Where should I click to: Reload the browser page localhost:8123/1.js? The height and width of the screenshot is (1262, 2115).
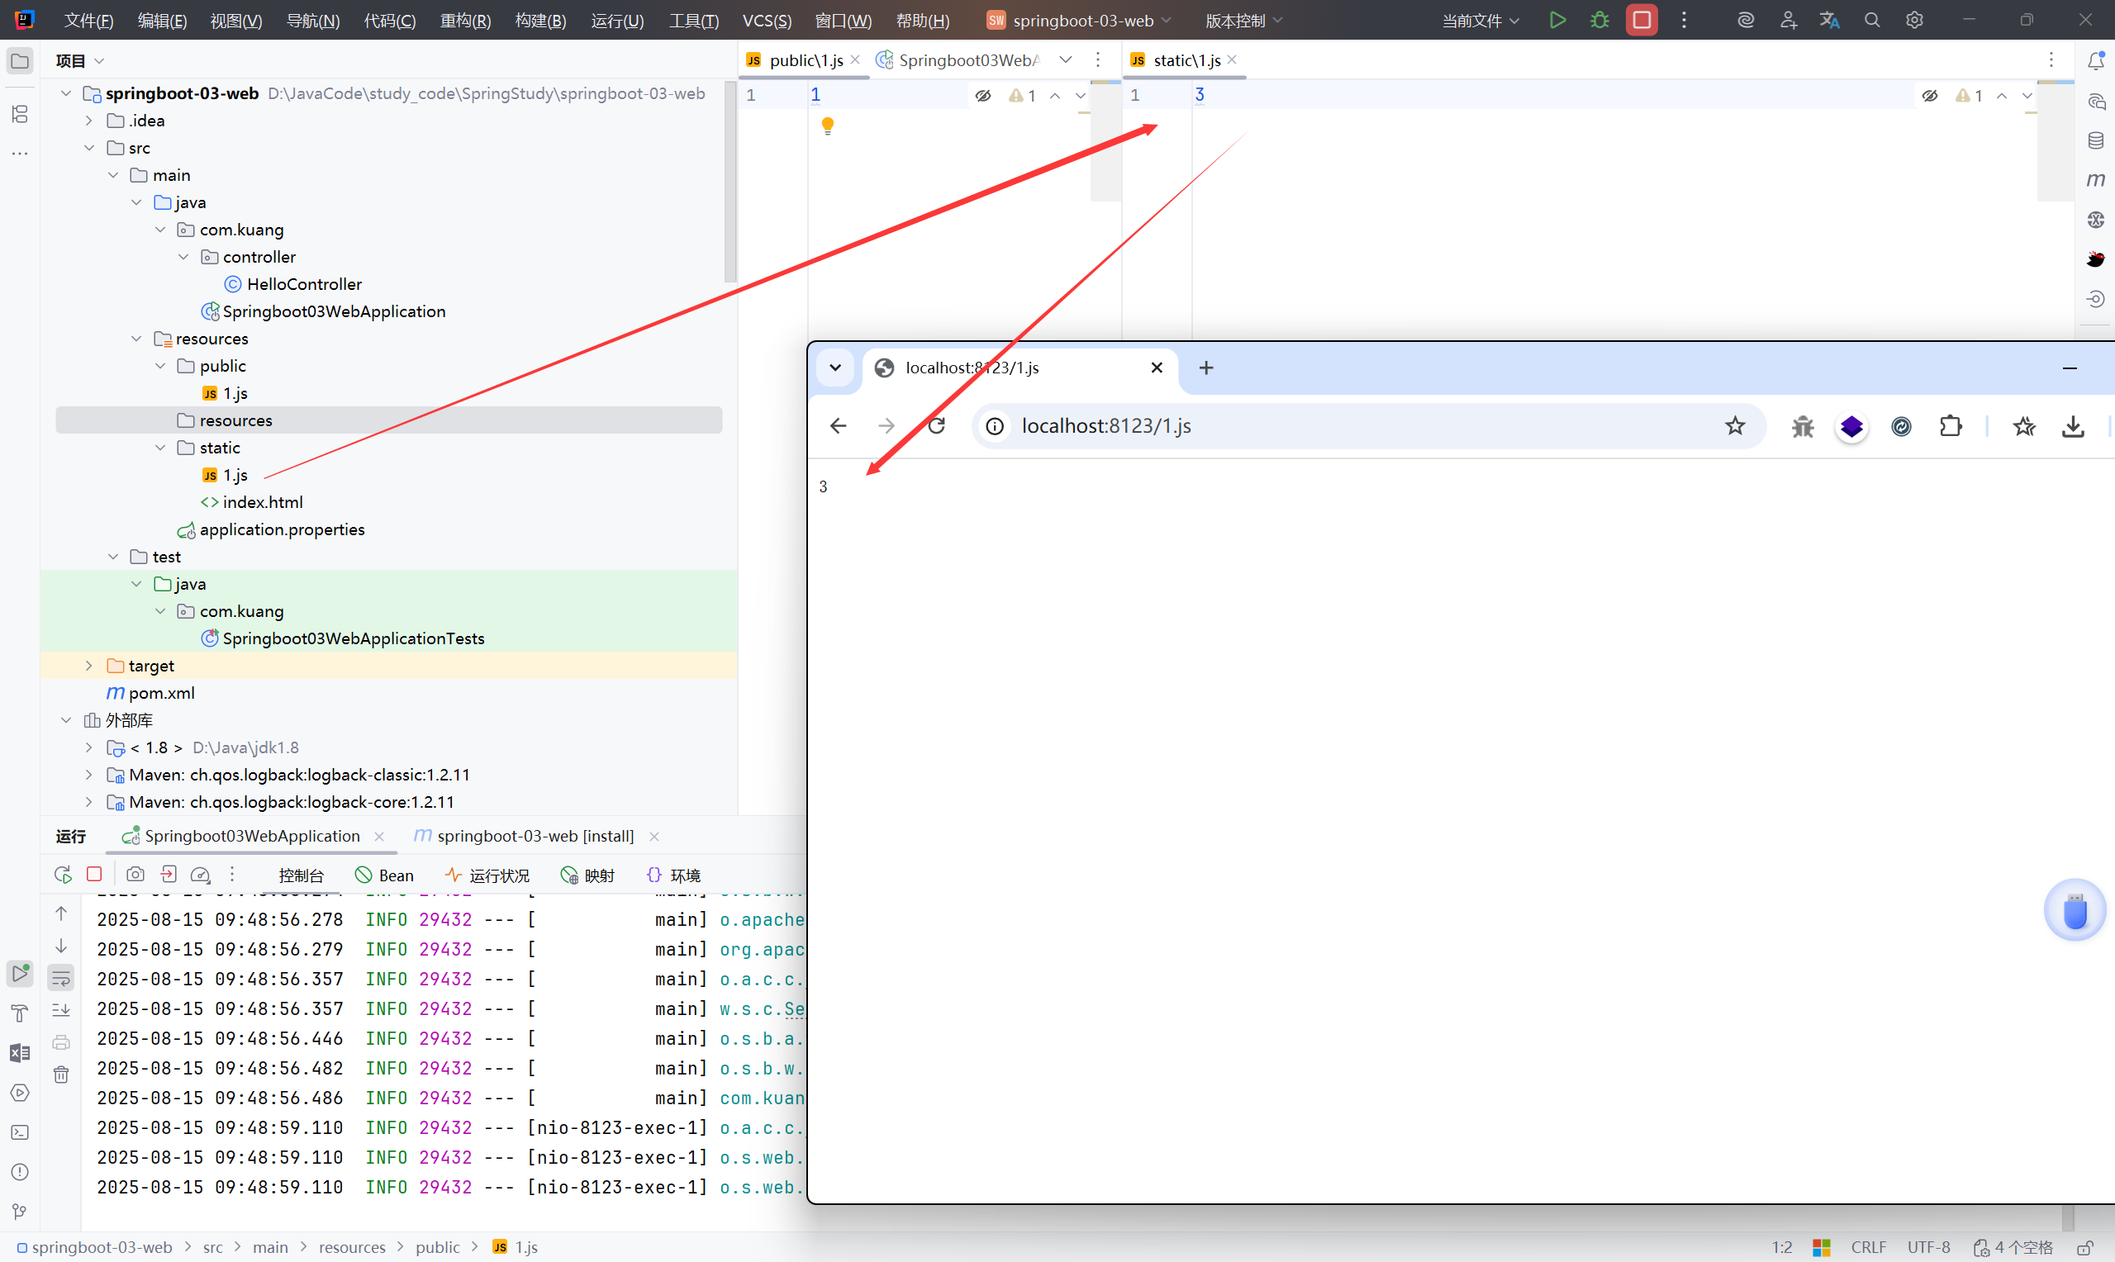(x=936, y=426)
